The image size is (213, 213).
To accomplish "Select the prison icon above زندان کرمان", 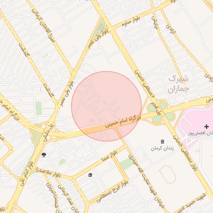I will [x=162, y=141].
